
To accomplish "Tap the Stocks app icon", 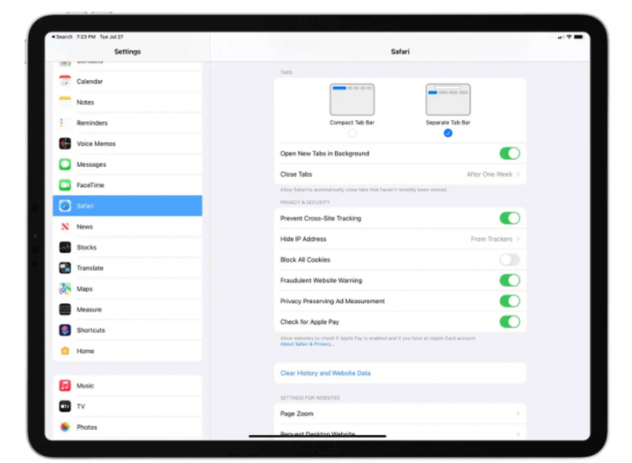I will pos(65,247).
